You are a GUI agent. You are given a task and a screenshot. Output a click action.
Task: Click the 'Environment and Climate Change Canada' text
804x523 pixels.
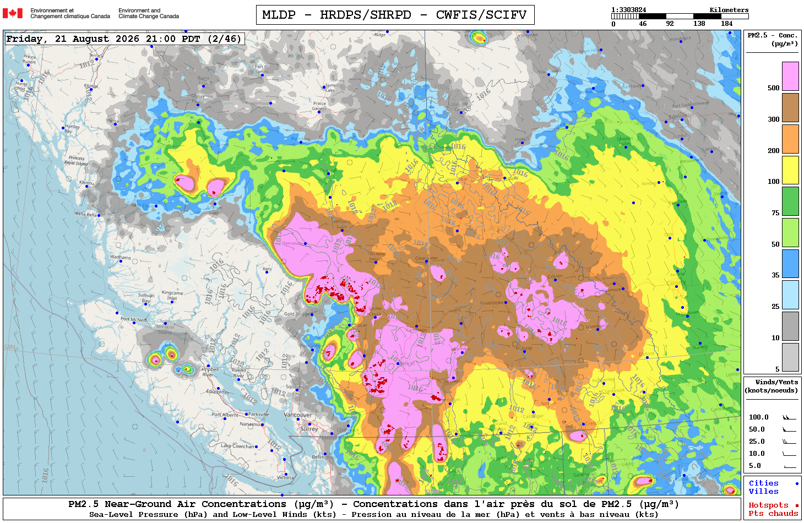(x=149, y=13)
